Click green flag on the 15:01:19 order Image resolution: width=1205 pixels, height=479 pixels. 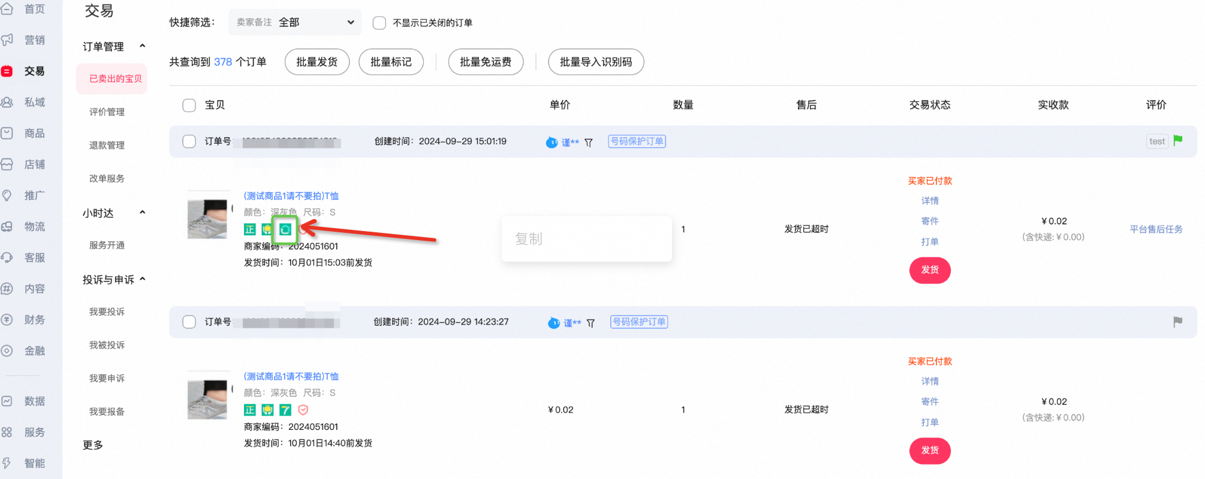coord(1177,141)
